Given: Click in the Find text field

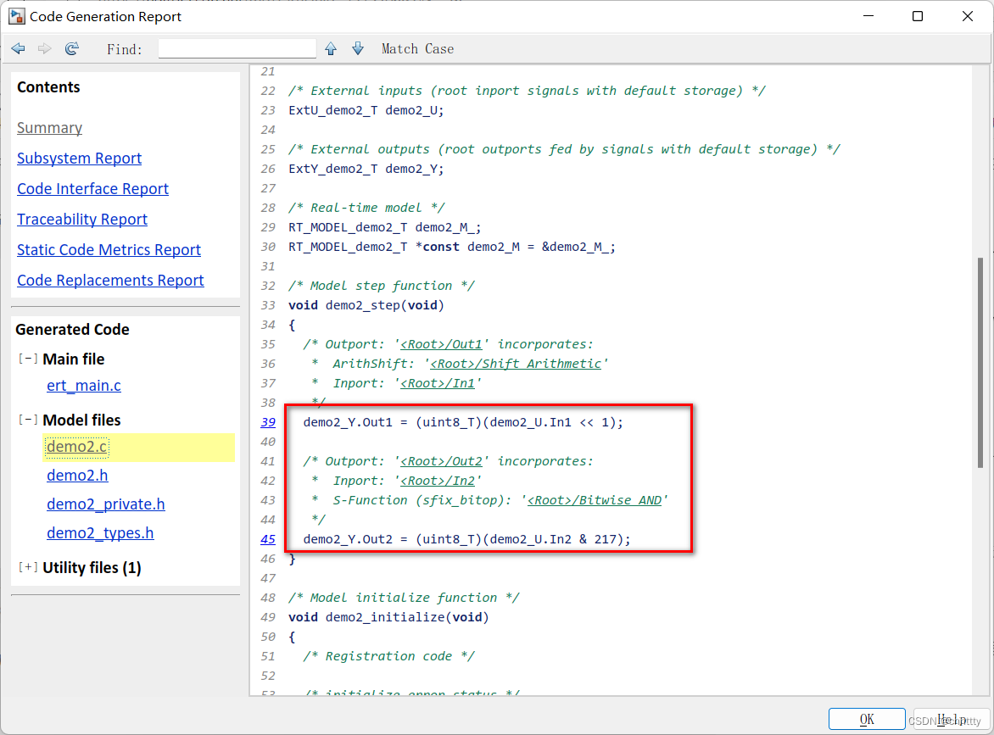Looking at the screenshot, I should [237, 49].
